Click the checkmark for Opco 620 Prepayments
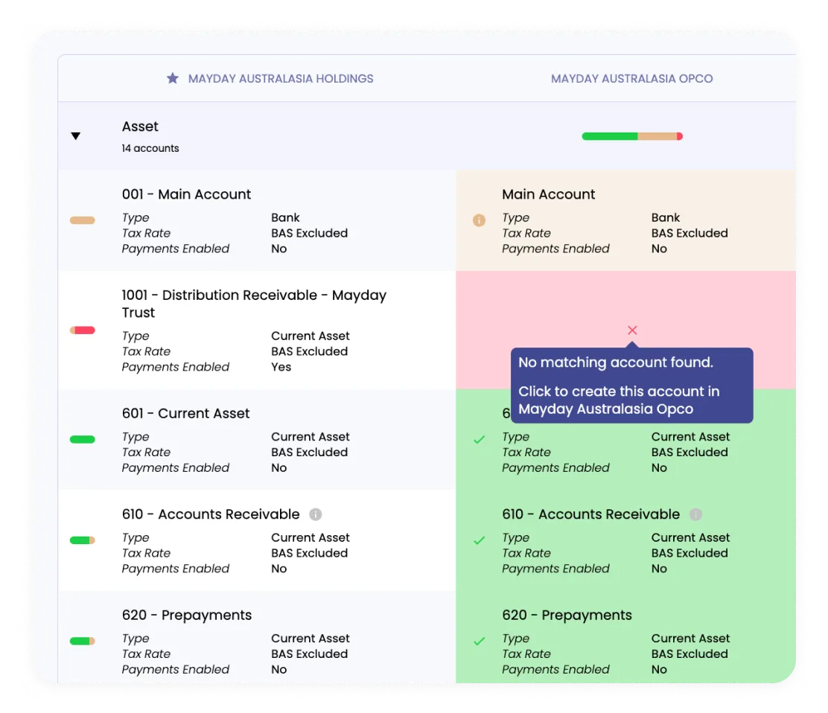The image size is (828, 713). click(479, 642)
